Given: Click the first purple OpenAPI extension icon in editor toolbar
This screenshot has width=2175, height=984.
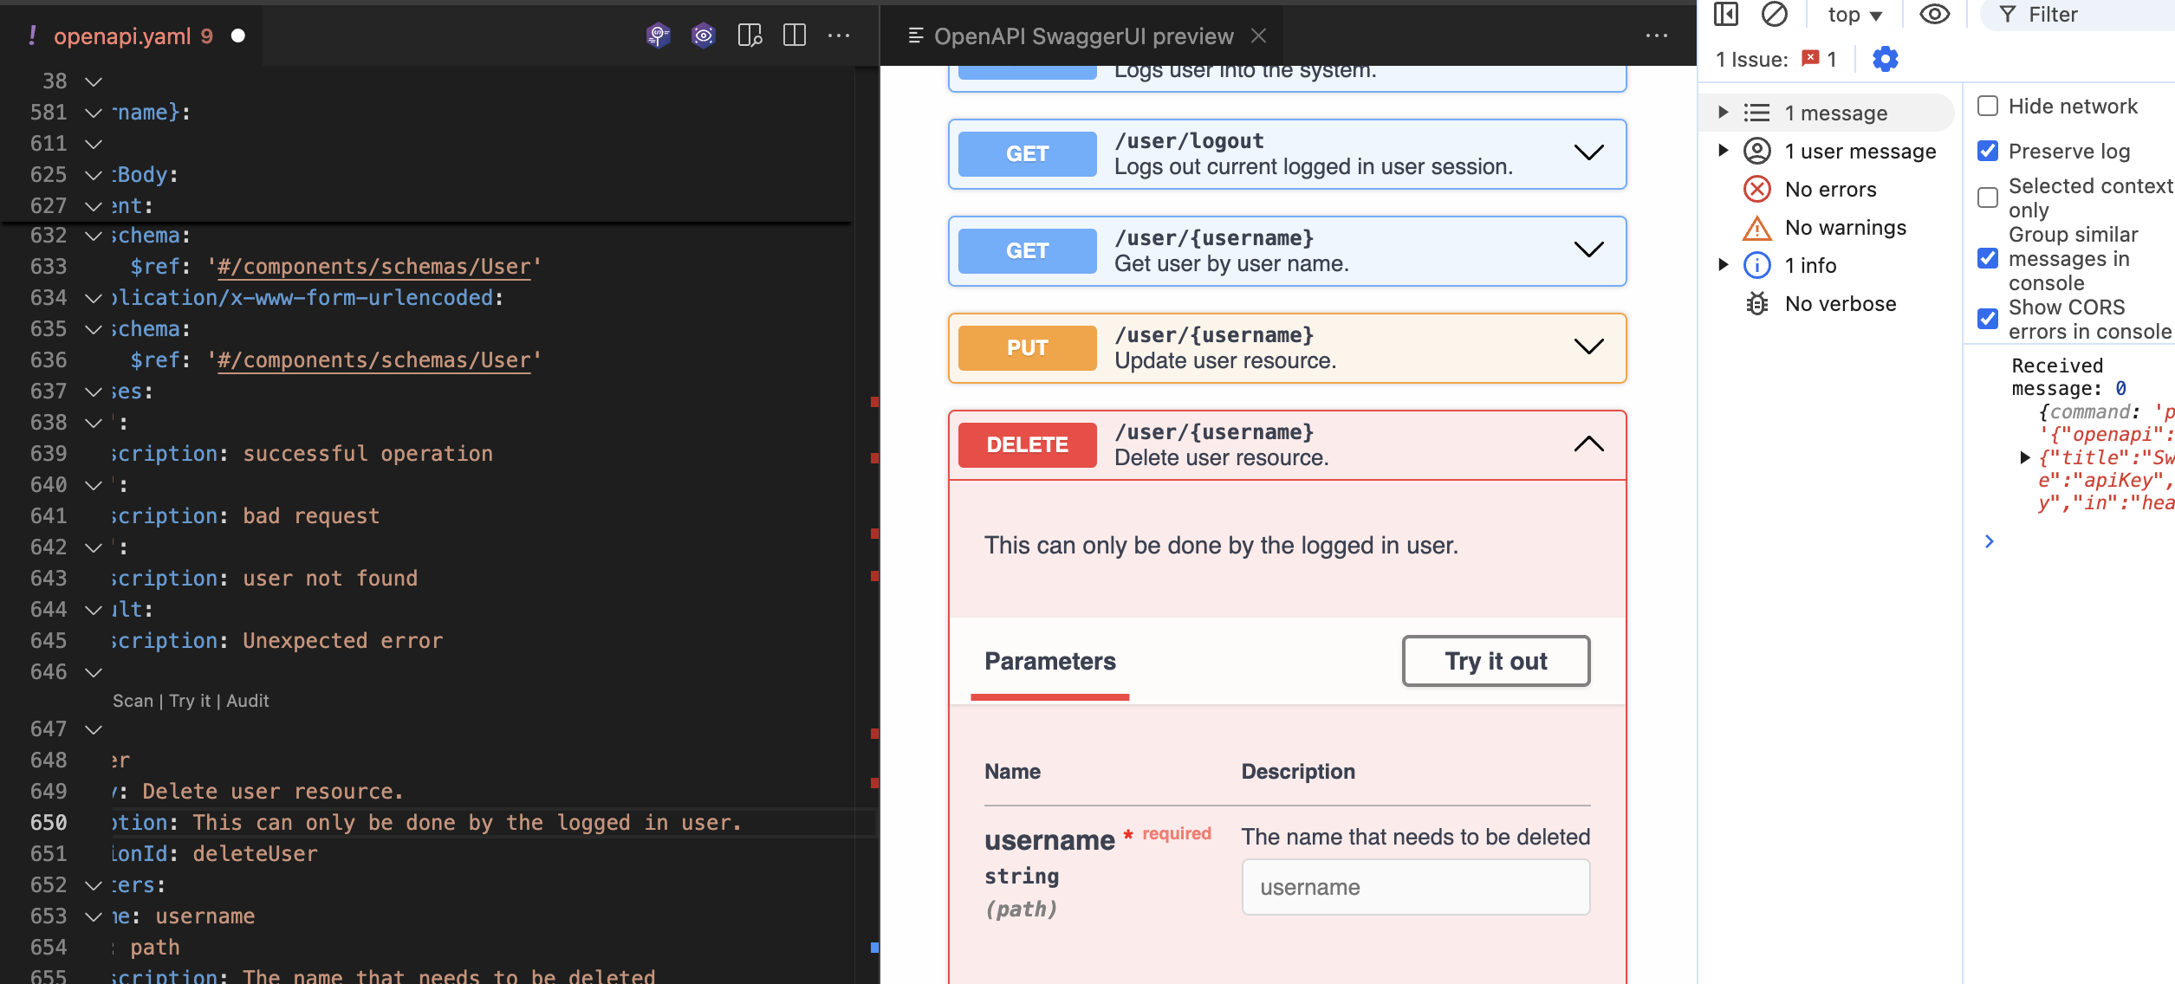Looking at the screenshot, I should (659, 36).
